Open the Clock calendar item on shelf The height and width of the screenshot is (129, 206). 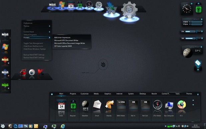click(61, 105)
